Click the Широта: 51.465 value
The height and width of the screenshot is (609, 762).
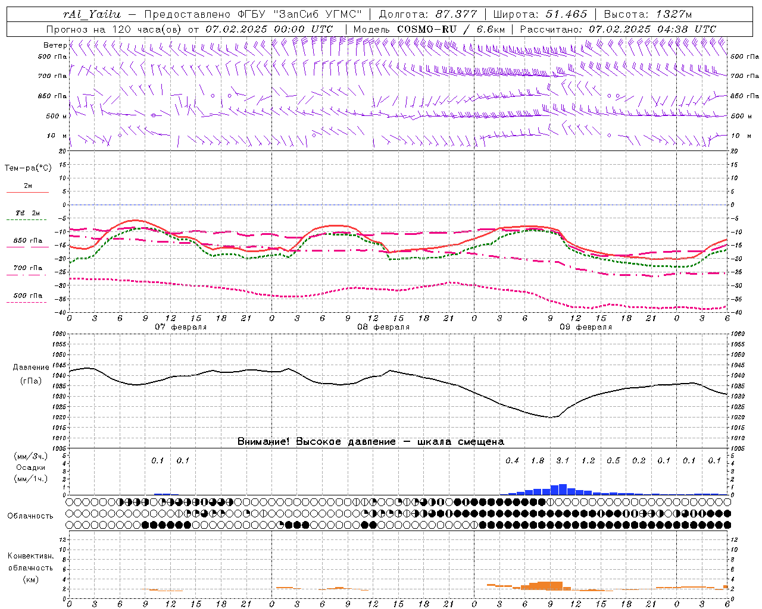point(540,14)
